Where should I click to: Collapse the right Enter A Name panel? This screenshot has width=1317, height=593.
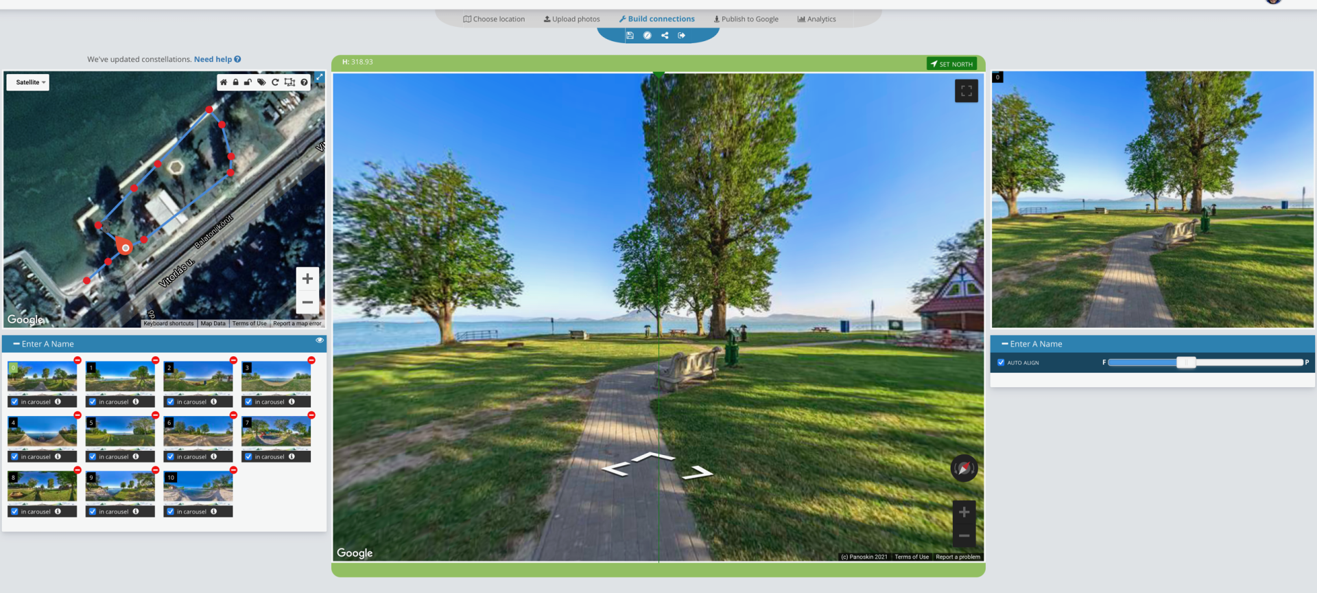pos(1005,344)
